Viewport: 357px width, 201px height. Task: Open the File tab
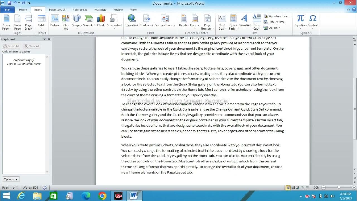pos(7,9)
